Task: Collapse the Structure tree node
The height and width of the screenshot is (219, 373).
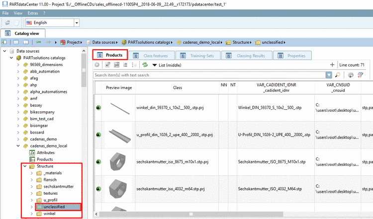Action: (25, 166)
